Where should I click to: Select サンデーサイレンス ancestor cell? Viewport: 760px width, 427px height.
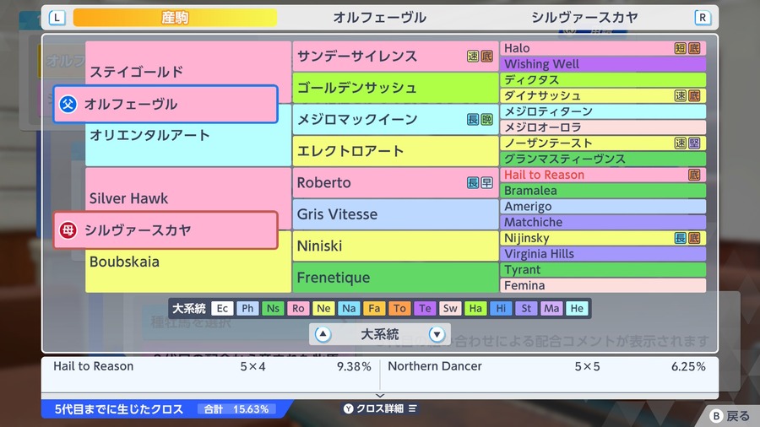tap(395, 57)
